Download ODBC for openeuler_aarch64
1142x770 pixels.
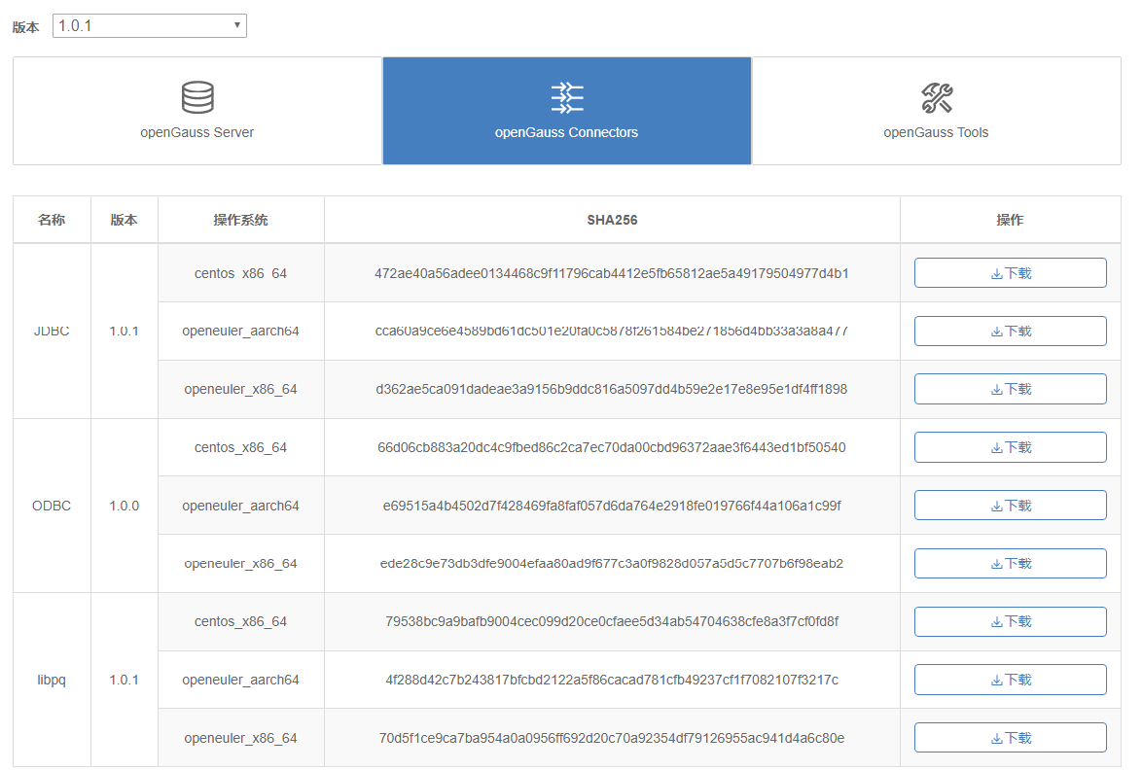(1010, 506)
